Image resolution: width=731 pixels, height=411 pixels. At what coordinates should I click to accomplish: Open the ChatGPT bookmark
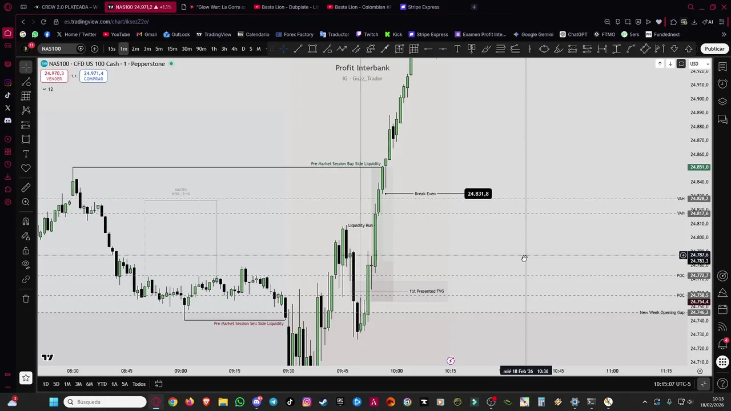(573, 34)
